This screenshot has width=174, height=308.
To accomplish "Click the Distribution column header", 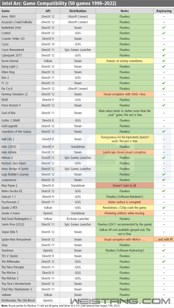I will 77,11.
